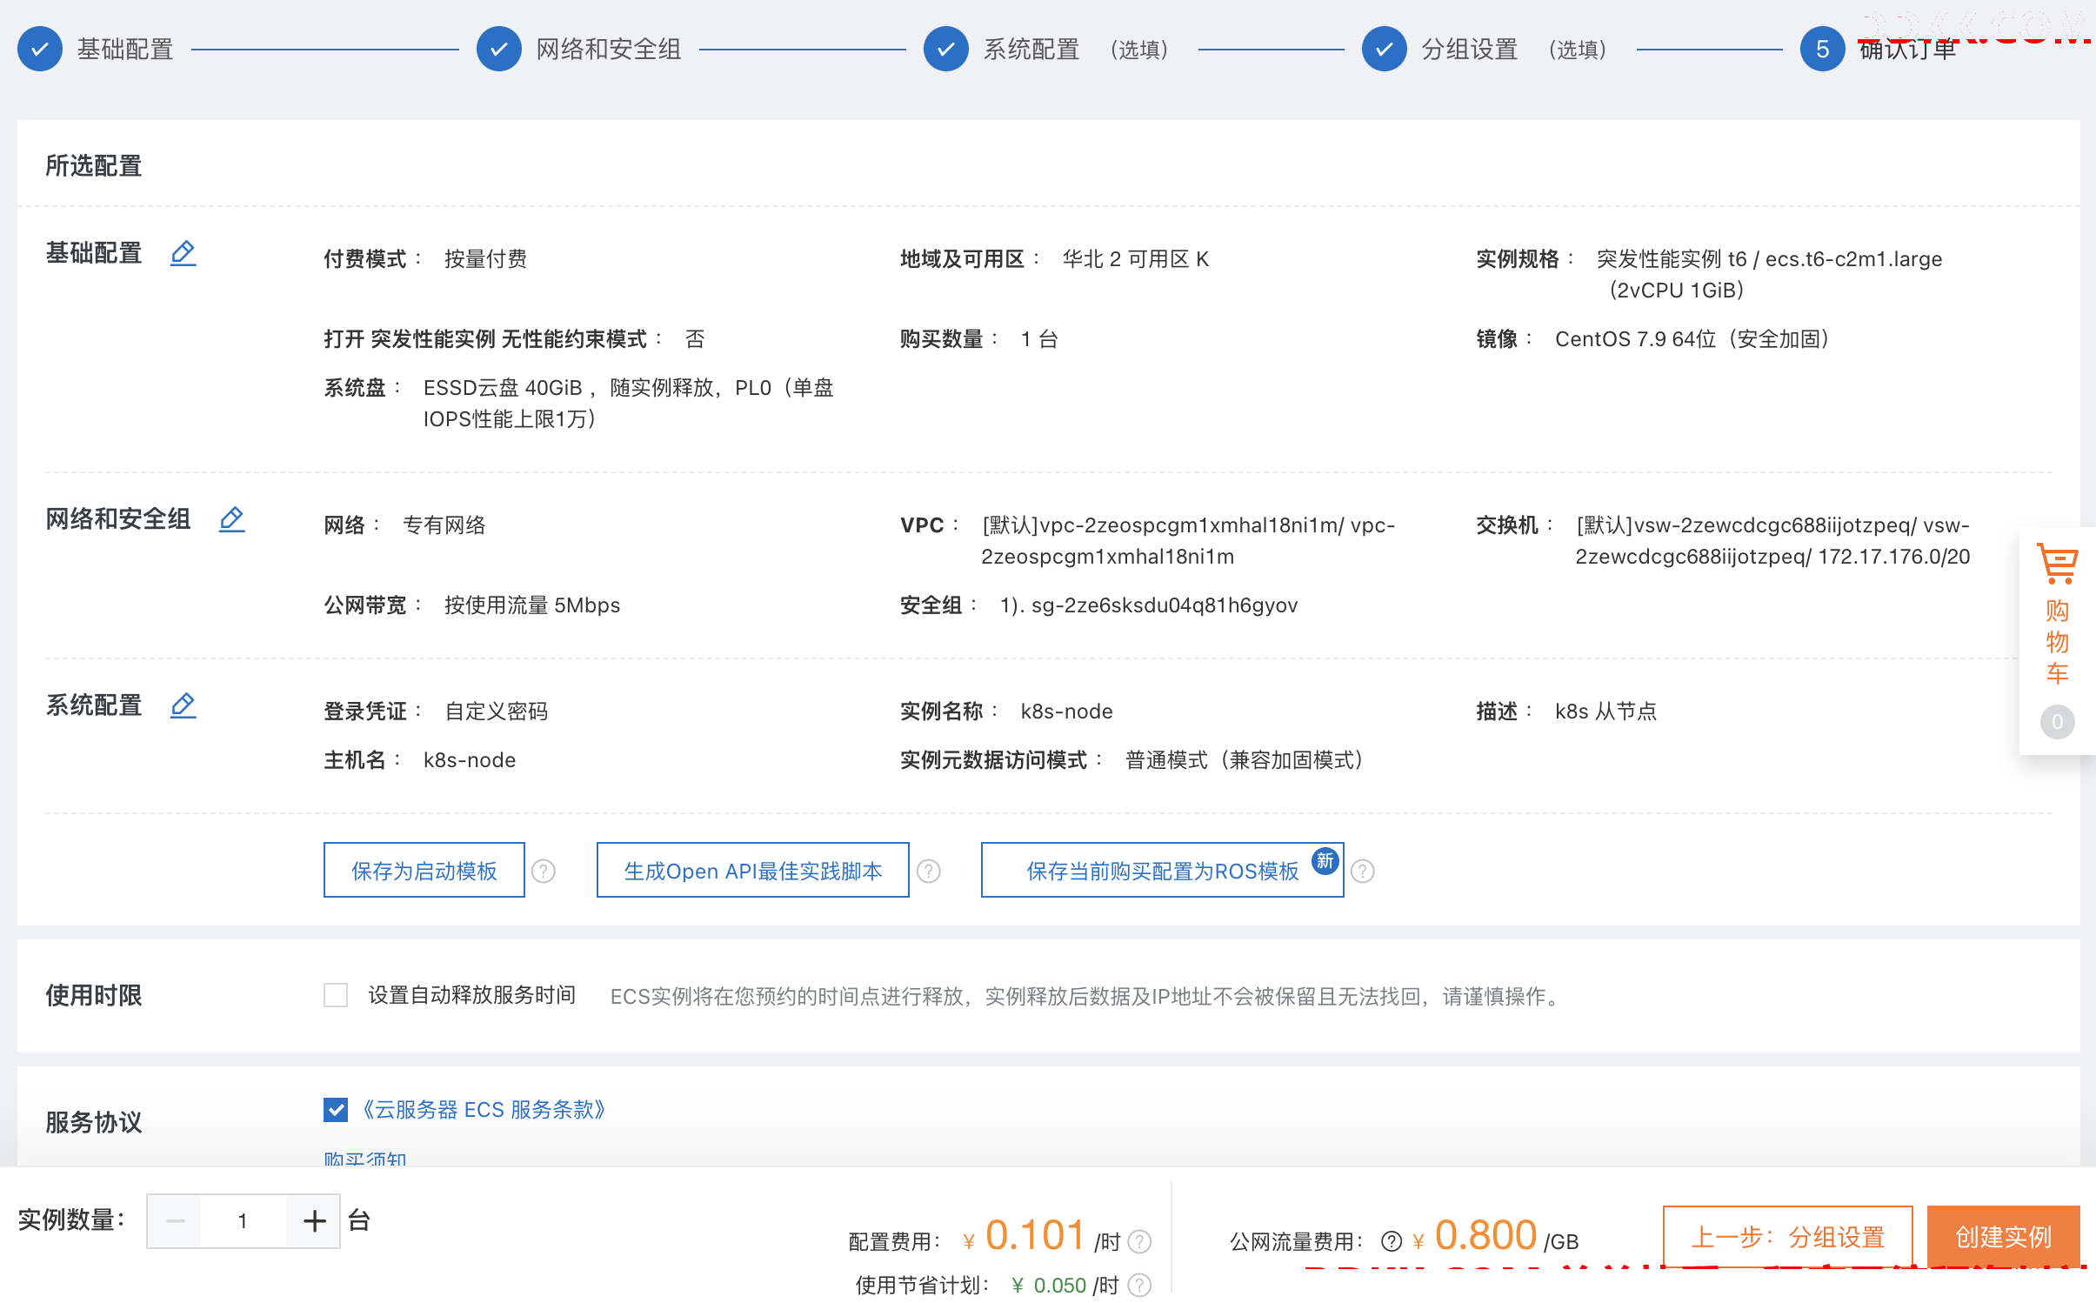Click the edit pencil next to 网络和安全组
2096x1303 pixels.
click(x=231, y=519)
